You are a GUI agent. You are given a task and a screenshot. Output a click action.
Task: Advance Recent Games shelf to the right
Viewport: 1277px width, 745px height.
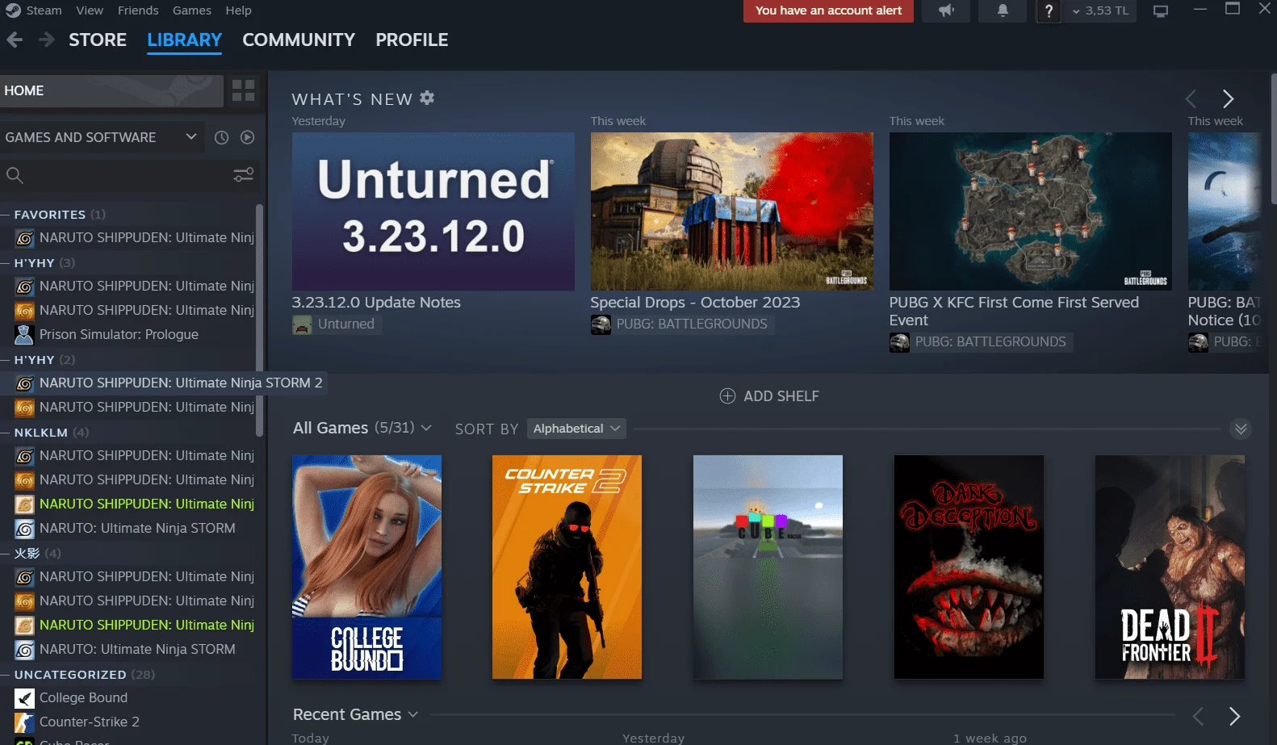tap(1234, 716)
